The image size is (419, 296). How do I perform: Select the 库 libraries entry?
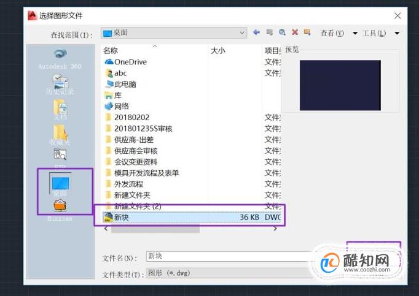pyautogui.click(x=113, y=95)
